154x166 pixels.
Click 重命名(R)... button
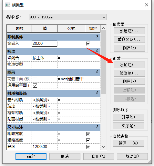pyautogui.click(x=129, y=39)
